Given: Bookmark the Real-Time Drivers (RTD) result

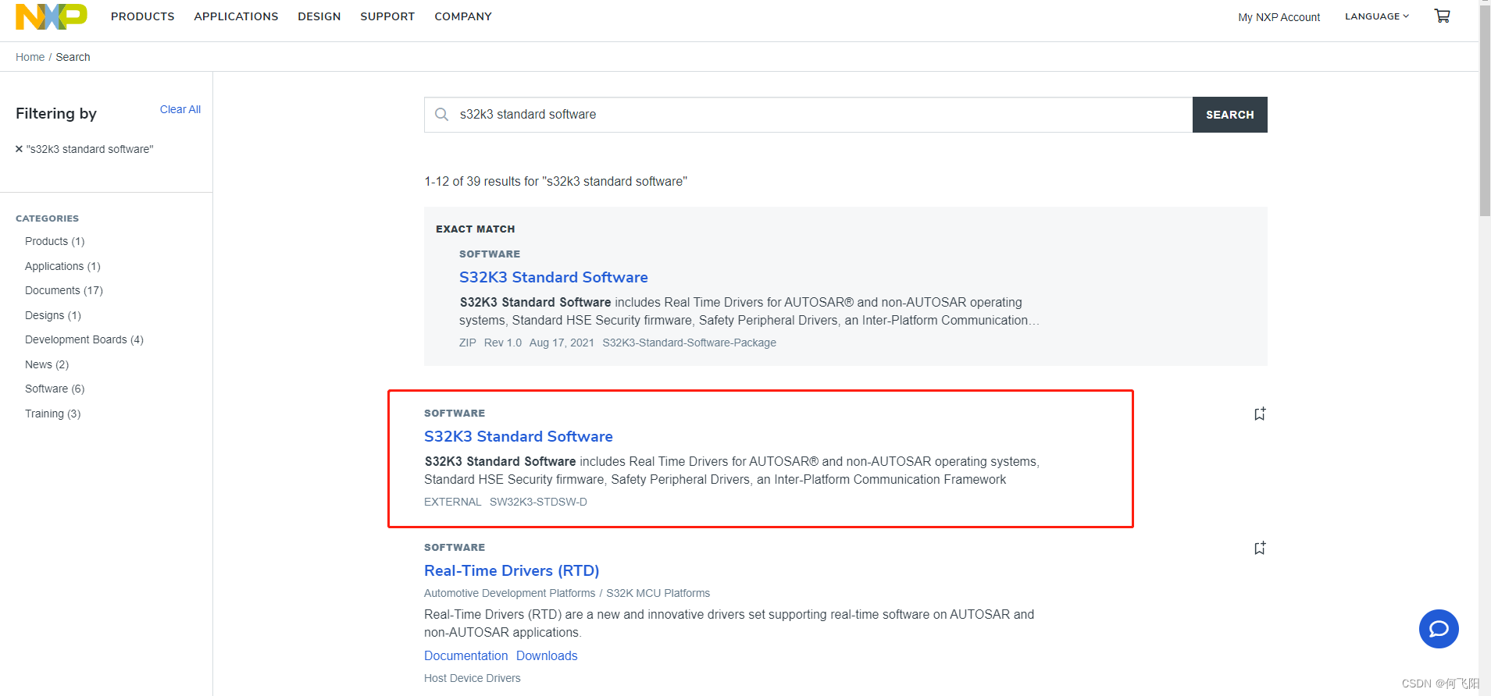Looking at the screenshot, I should 1260,548.
